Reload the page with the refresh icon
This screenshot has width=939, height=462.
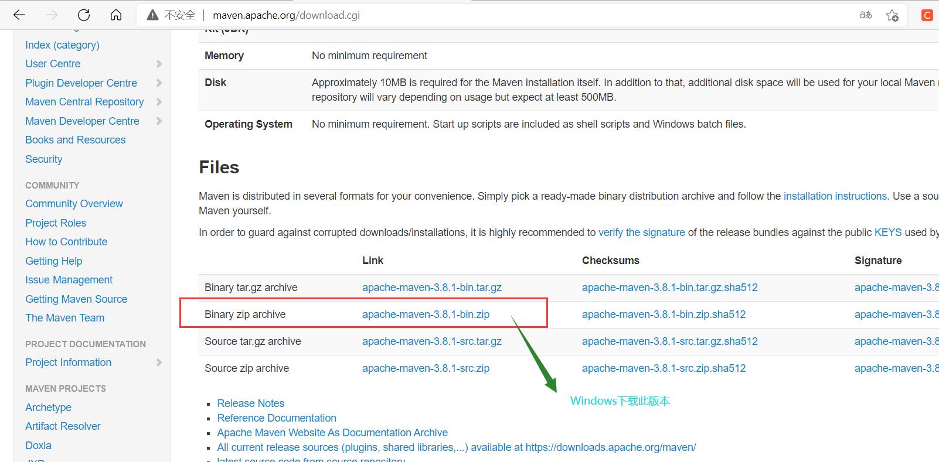click(84, 15)
